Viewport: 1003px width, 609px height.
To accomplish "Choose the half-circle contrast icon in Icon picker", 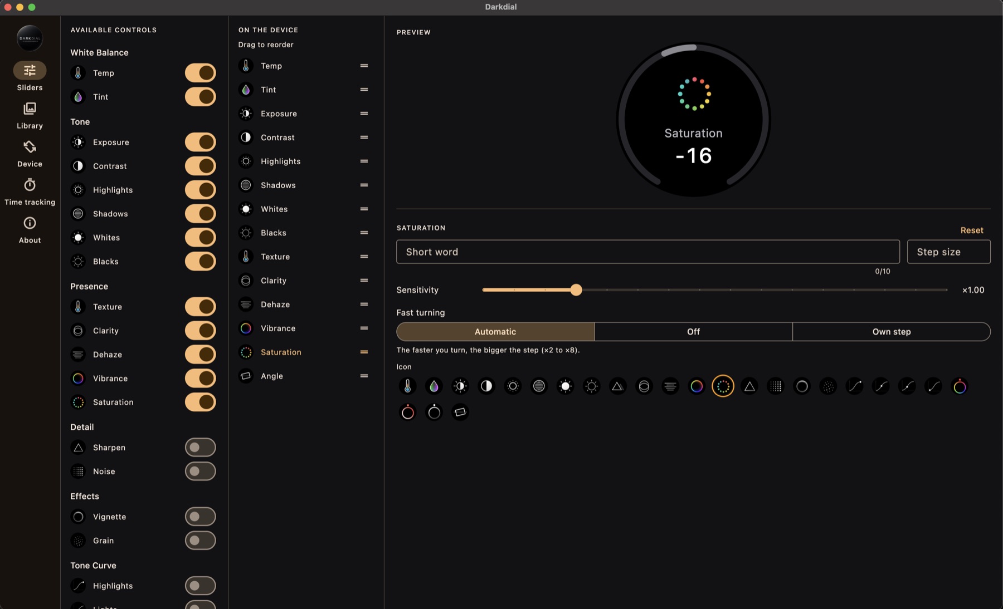I will coord(486,386).
